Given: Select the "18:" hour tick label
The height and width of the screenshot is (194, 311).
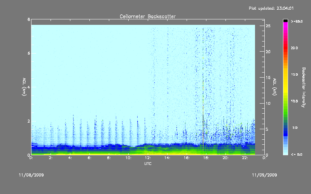Looking at the screenshot, I should pyautogui.click(x=206, y=158).
